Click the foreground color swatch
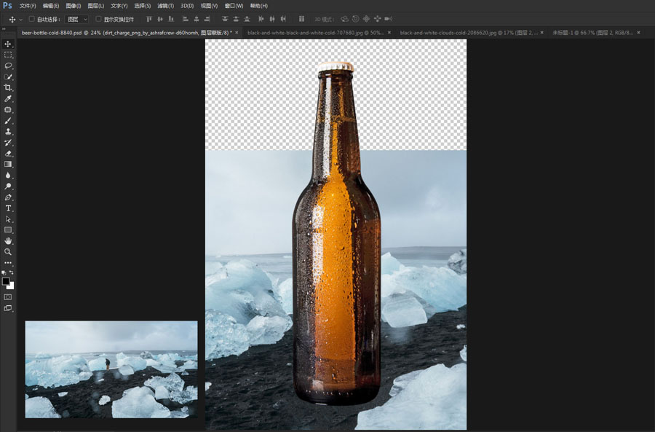The height and width of the screenshot is (432, 655). point(6,281)
